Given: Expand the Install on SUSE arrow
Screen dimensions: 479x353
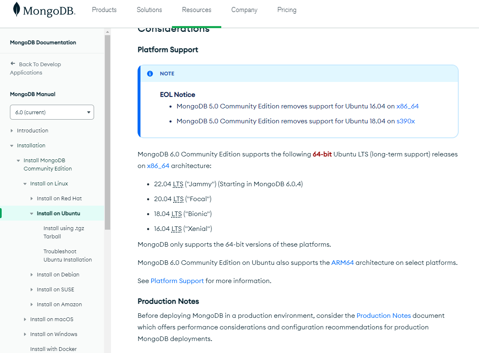Looking at the screenshot, I should click(31, 290).
